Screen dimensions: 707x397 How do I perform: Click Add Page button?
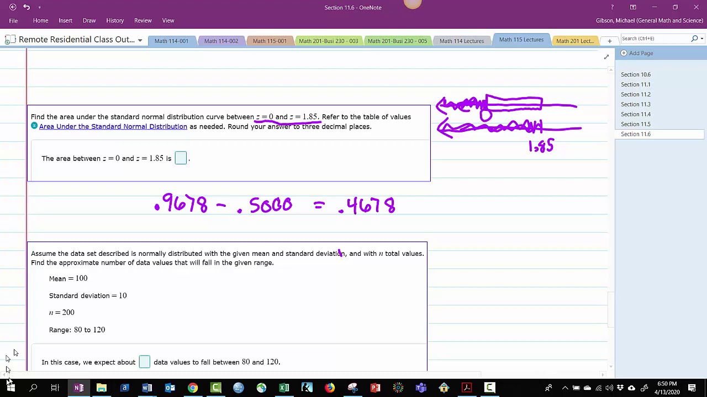click(x=636, y=53)
